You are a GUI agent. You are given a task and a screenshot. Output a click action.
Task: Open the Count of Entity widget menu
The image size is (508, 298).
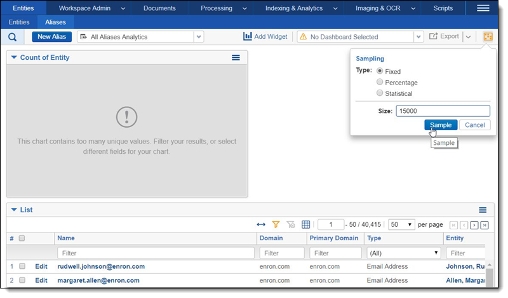point(236,58)
